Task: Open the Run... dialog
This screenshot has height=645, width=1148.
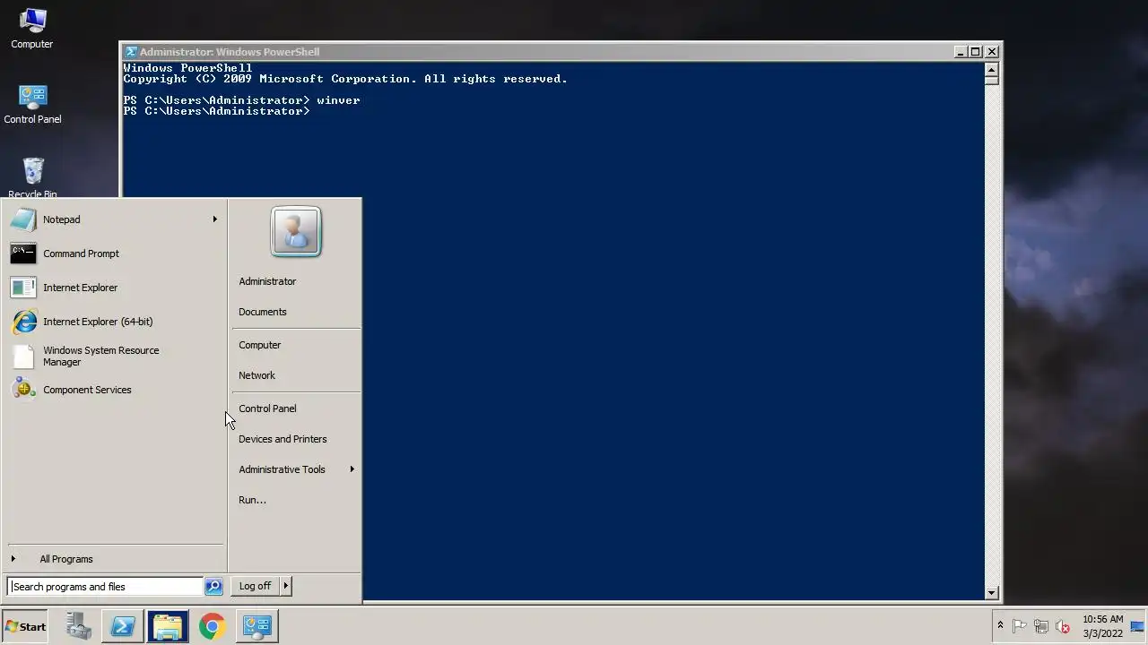Action: [296, 500]
